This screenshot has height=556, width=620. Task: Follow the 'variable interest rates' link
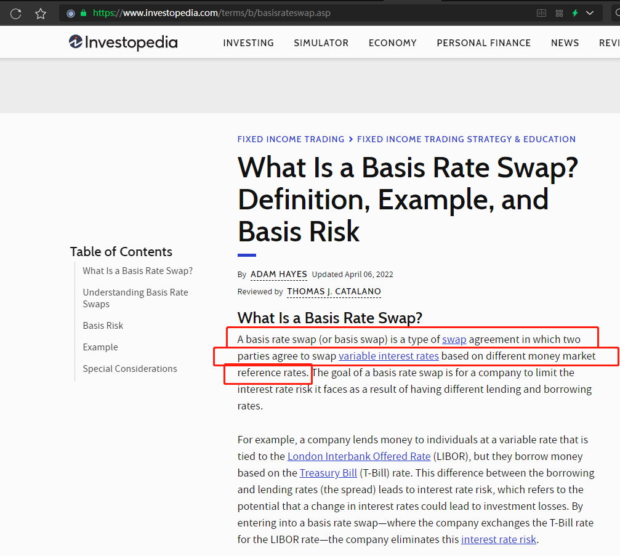389,357
